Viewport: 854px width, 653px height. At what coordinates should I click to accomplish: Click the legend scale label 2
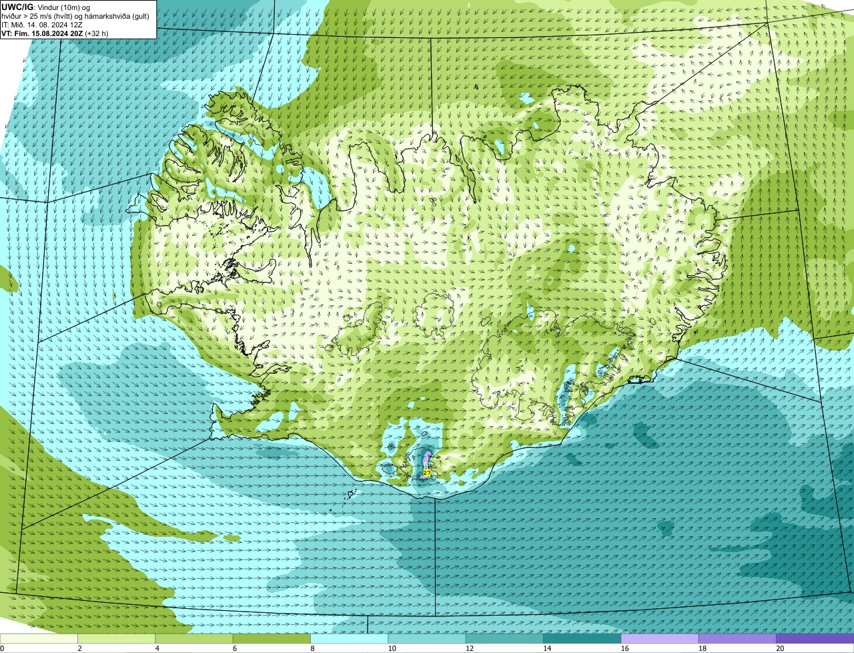79,648
